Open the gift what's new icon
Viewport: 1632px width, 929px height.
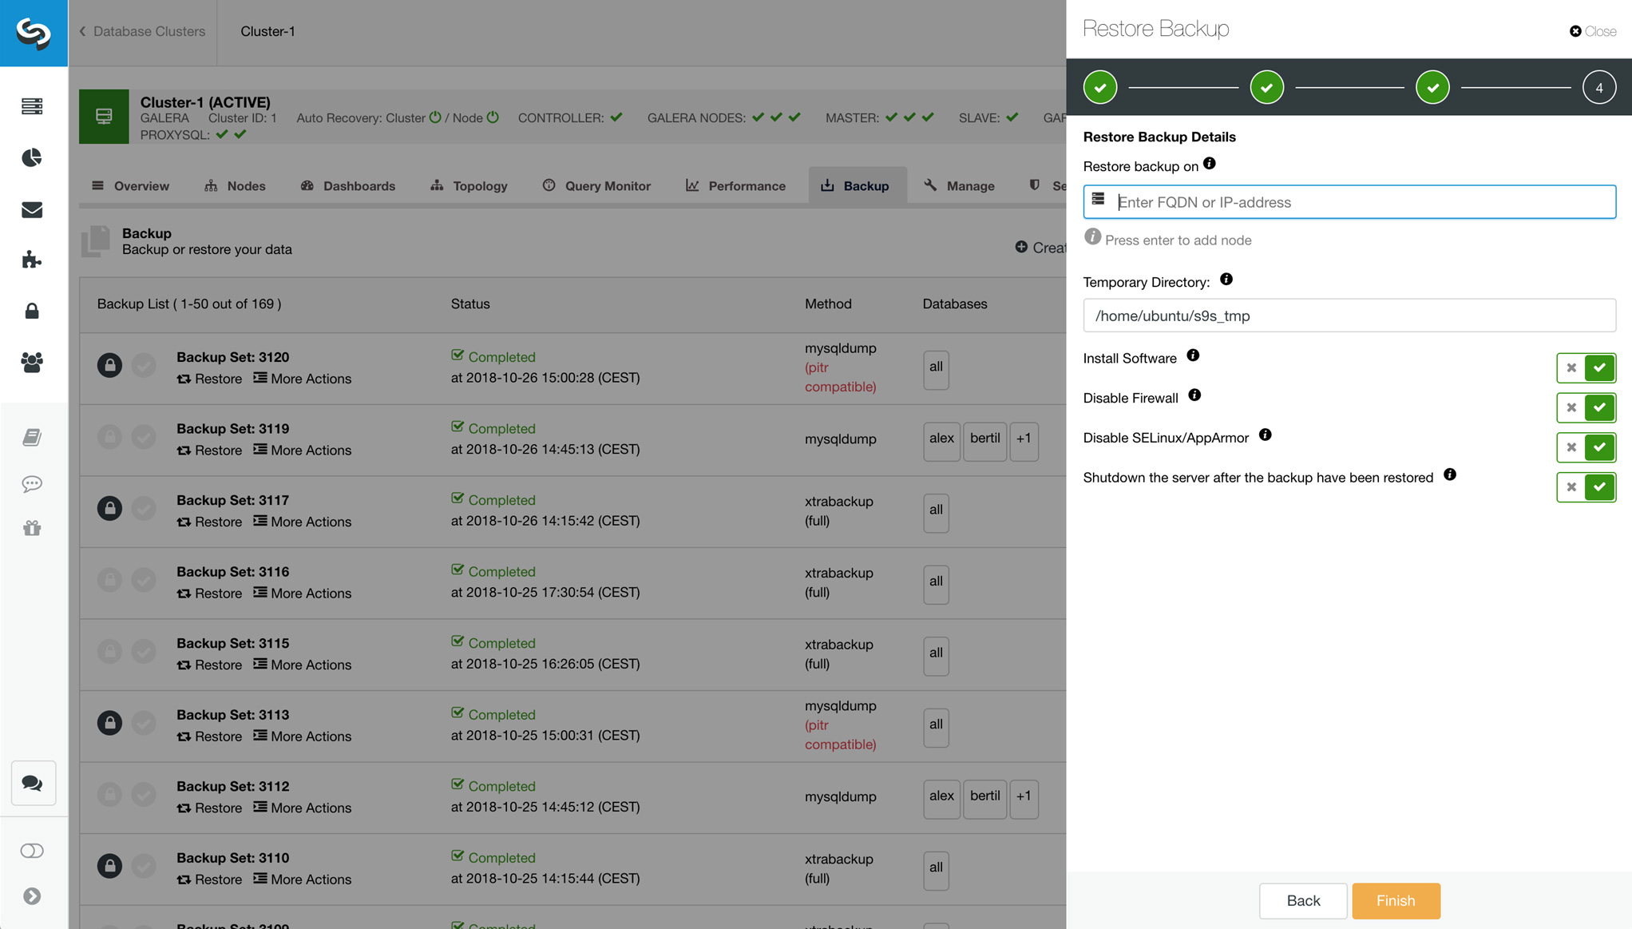tap(32, 528)
